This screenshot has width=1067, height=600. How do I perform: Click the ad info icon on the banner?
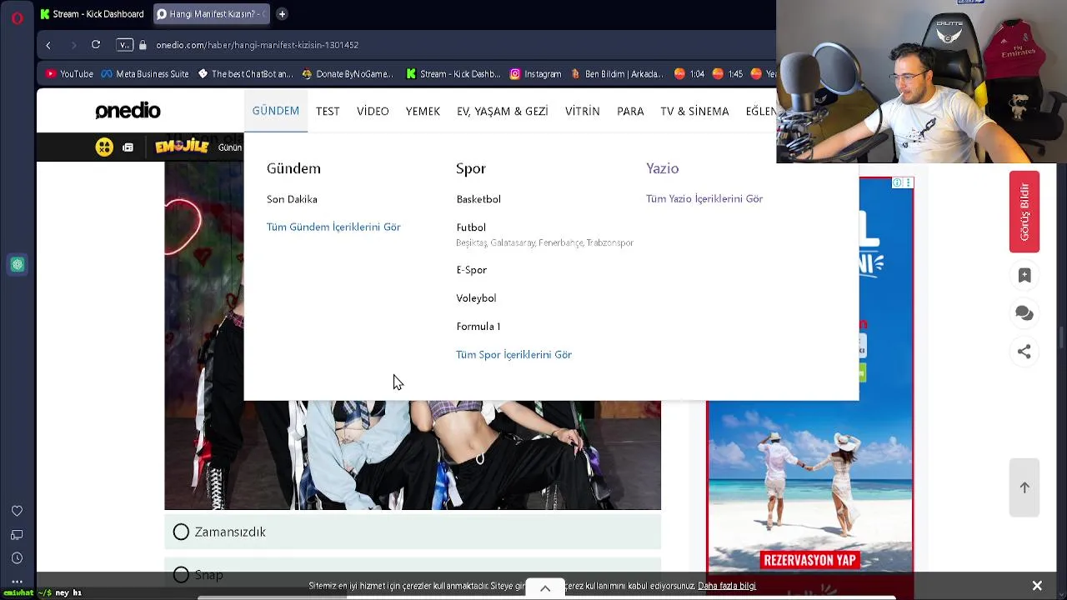897,182
